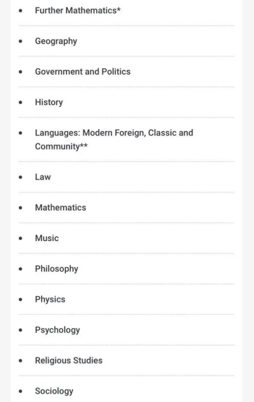
Task: Select the Mathematics list item
Action: click(60, 207)
